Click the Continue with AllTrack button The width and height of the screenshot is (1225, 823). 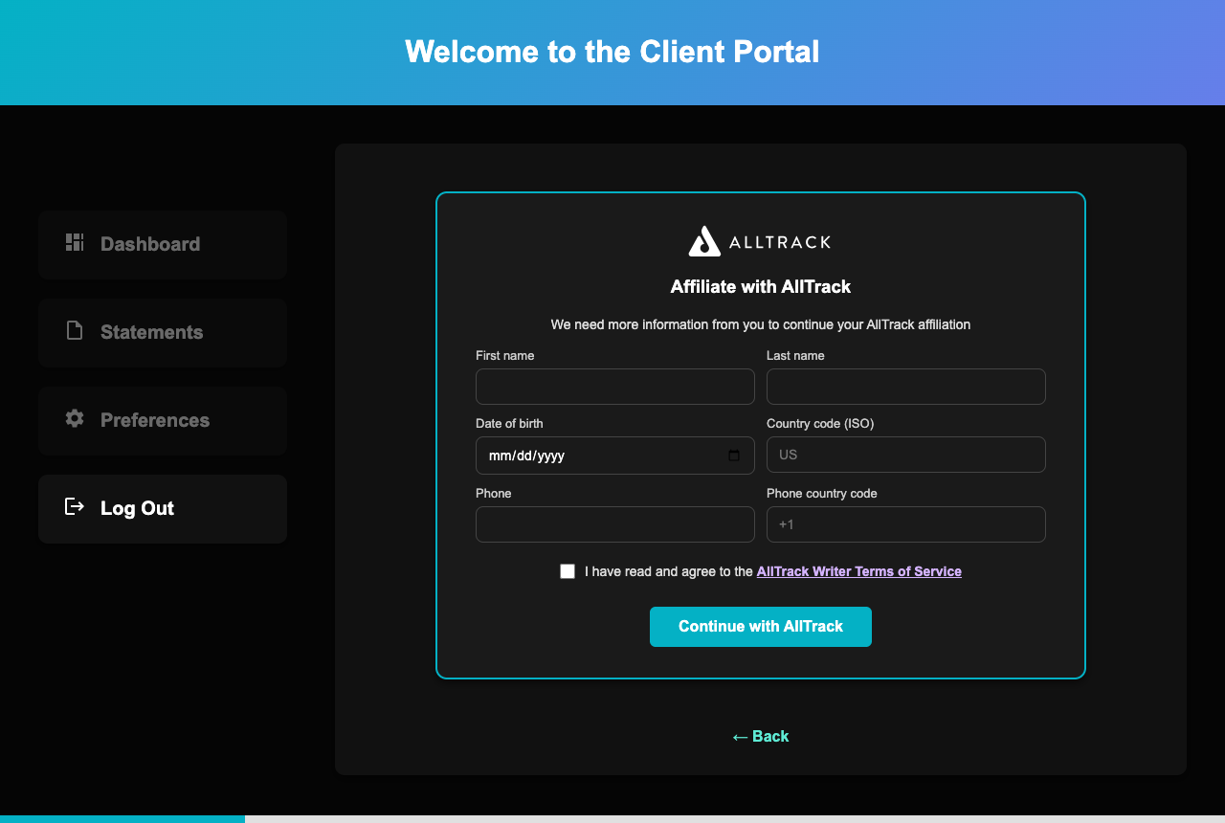[761, 627]
